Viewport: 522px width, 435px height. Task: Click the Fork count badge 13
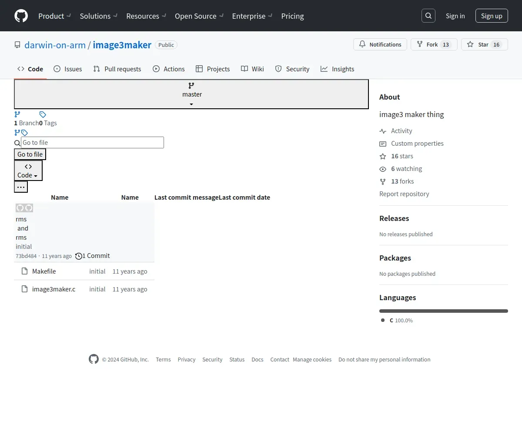(x=445, y=44)
